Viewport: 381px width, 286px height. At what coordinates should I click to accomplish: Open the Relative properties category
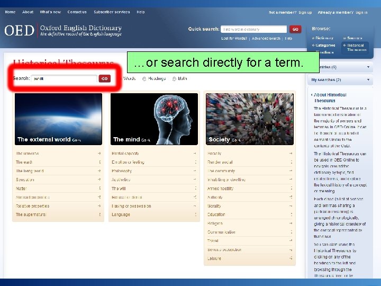tap(33, 206)
